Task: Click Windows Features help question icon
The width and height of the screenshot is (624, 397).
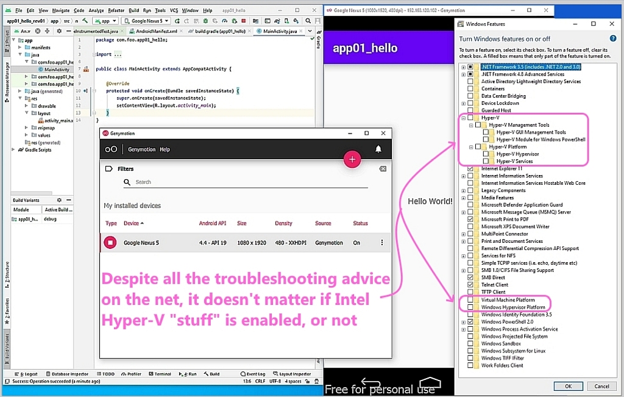Action: point(613,38)
